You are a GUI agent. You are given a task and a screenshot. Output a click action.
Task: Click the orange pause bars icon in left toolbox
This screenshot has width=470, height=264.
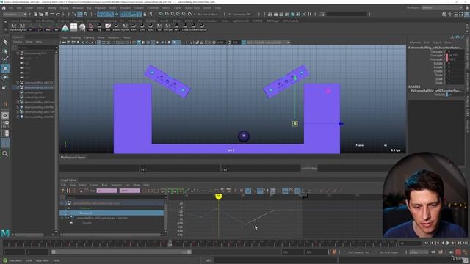(x=5, y=104)
